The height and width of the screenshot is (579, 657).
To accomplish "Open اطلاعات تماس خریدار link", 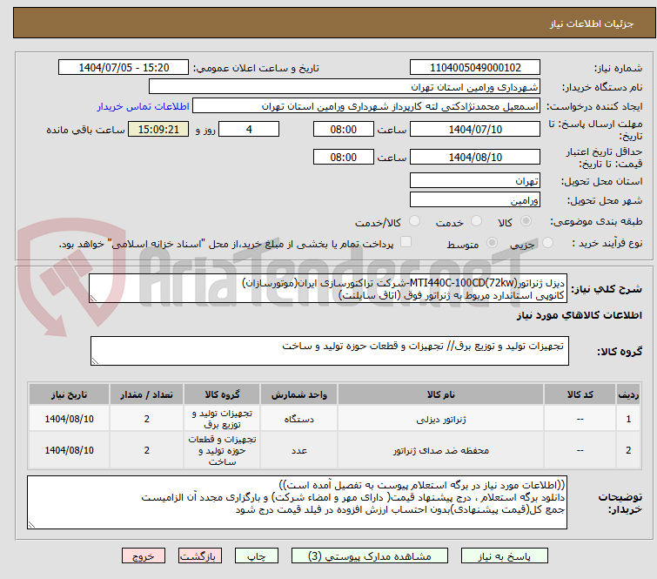I will (x=144, y=106).
